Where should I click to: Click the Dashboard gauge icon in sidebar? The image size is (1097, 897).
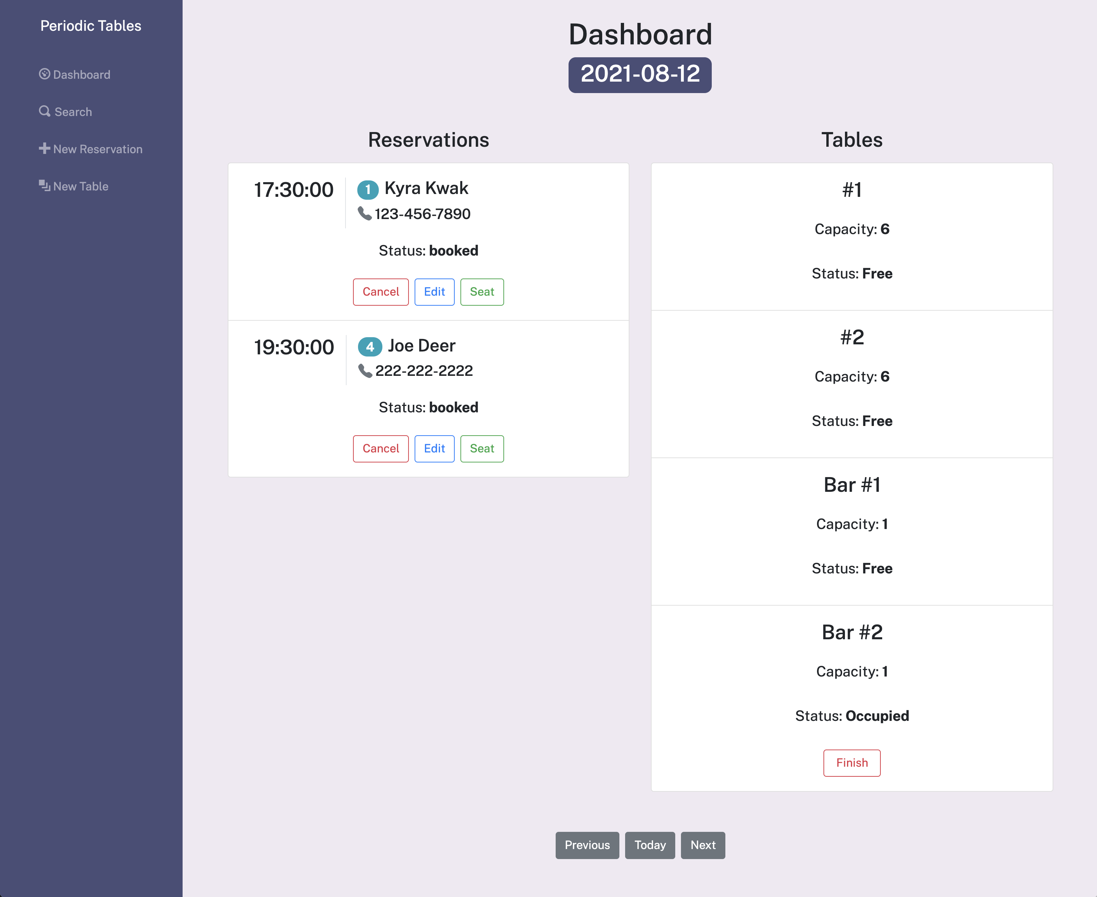click(44, 74)
